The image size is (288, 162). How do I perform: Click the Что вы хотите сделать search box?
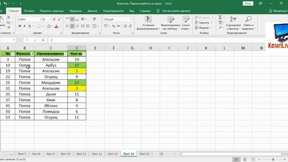[x=176, y=11]
